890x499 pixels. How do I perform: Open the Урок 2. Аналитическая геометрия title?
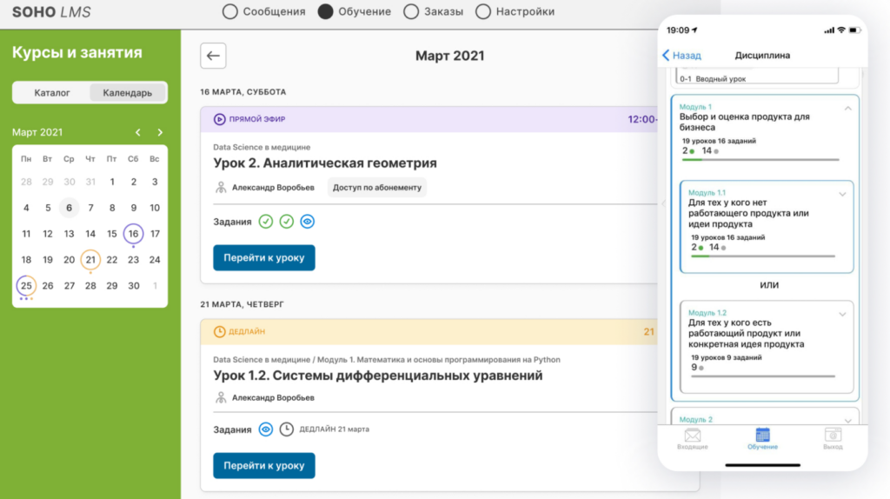pos(325,163)
